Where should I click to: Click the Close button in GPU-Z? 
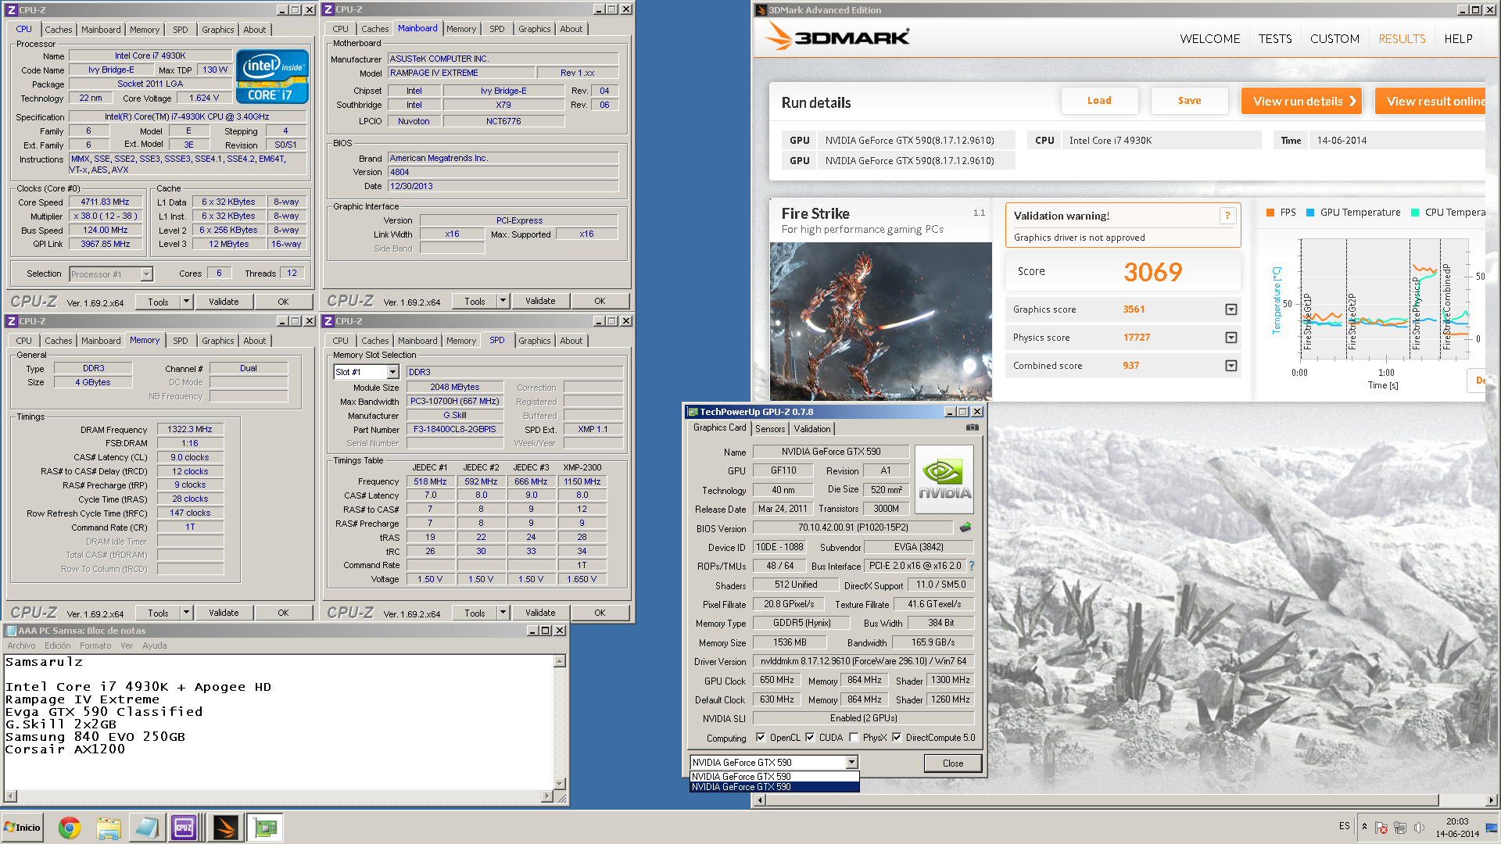(953, 763)
